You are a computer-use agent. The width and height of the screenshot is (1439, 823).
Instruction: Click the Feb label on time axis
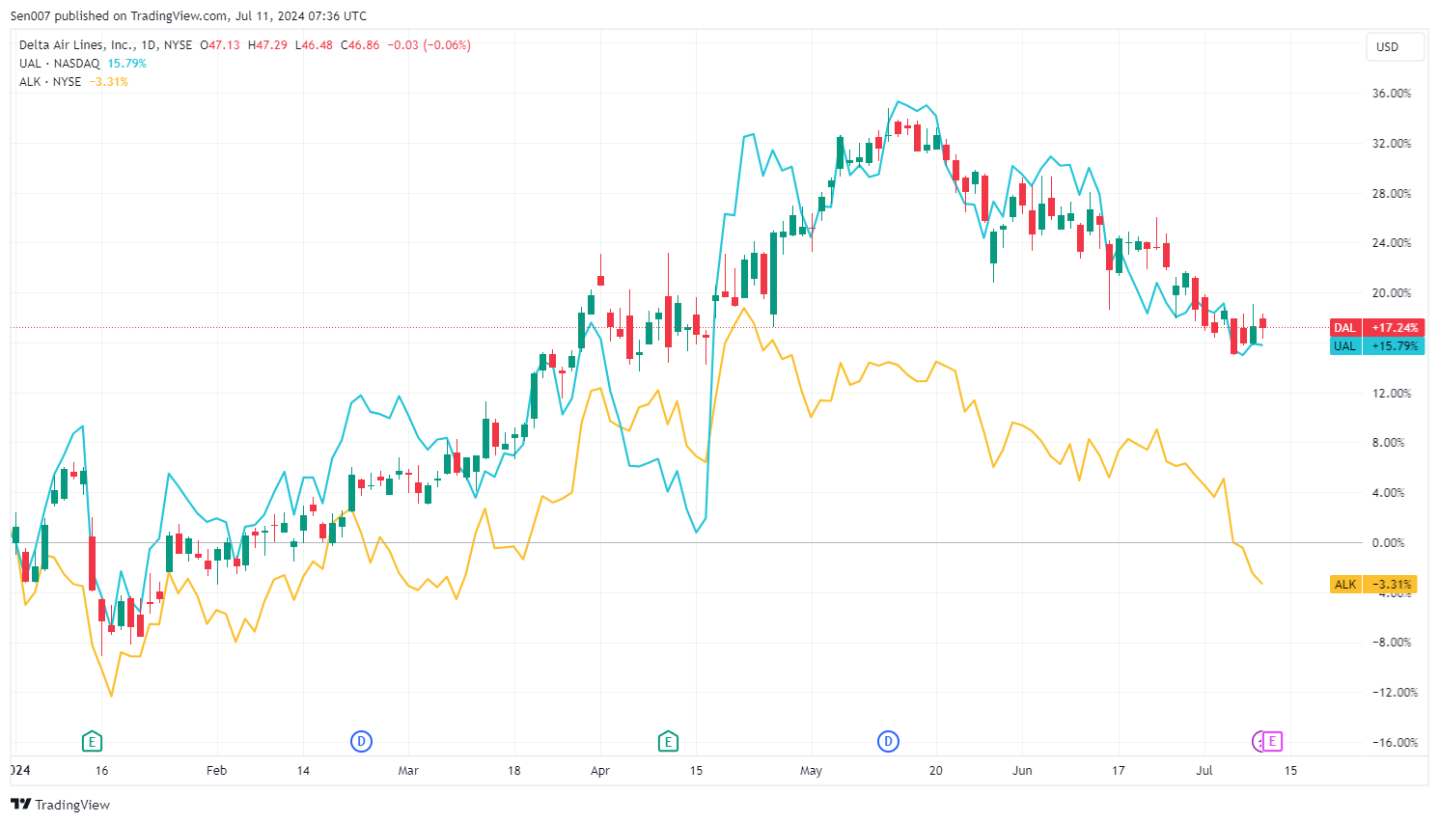pos(216,771)
